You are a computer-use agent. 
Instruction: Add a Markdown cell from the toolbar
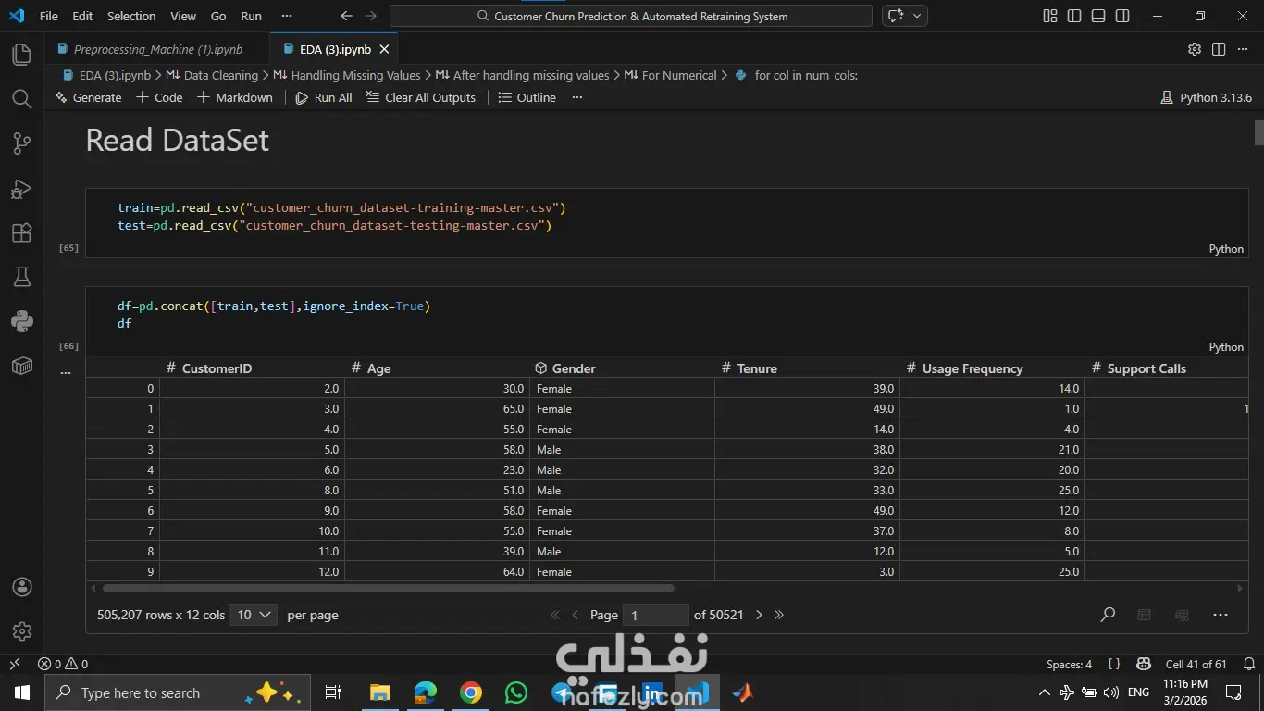coord(235,97)
